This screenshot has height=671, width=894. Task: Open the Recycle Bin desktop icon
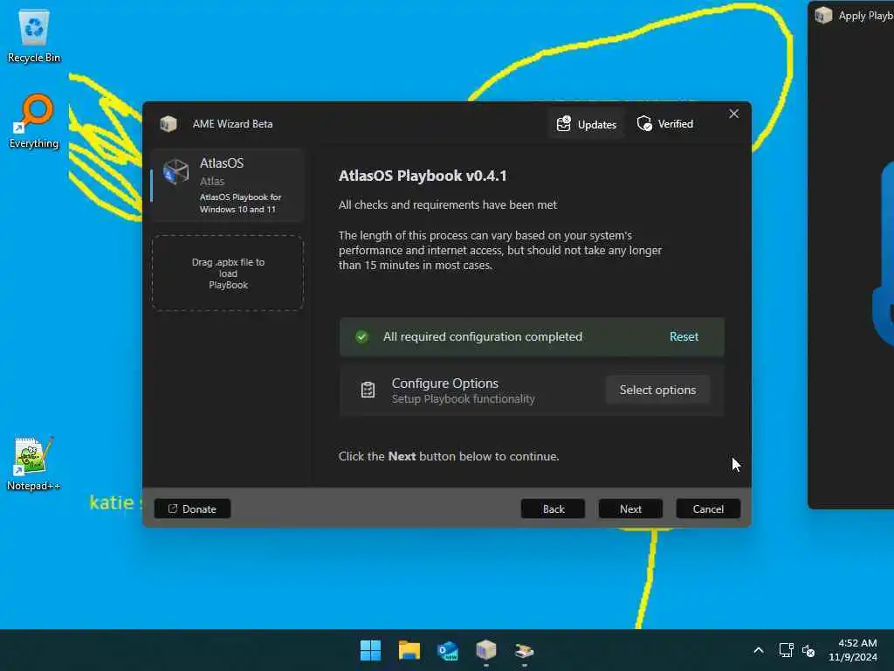point(34,37)
